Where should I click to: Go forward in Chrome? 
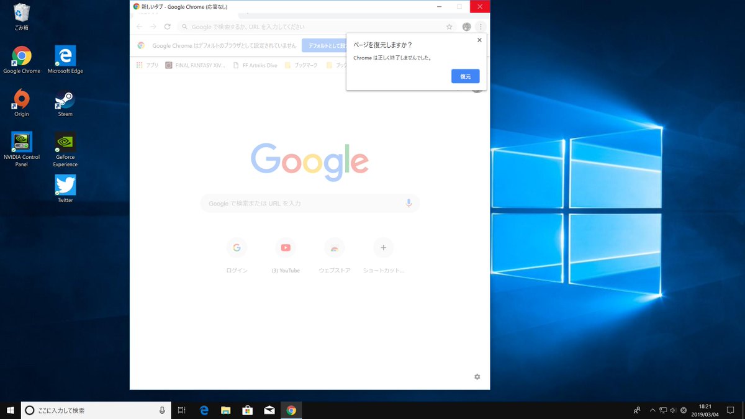tap(153, 27)
